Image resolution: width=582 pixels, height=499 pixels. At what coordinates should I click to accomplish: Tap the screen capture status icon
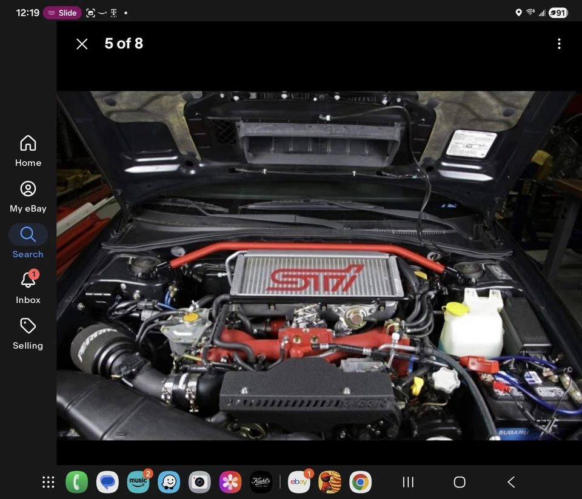tap(90, 13)
